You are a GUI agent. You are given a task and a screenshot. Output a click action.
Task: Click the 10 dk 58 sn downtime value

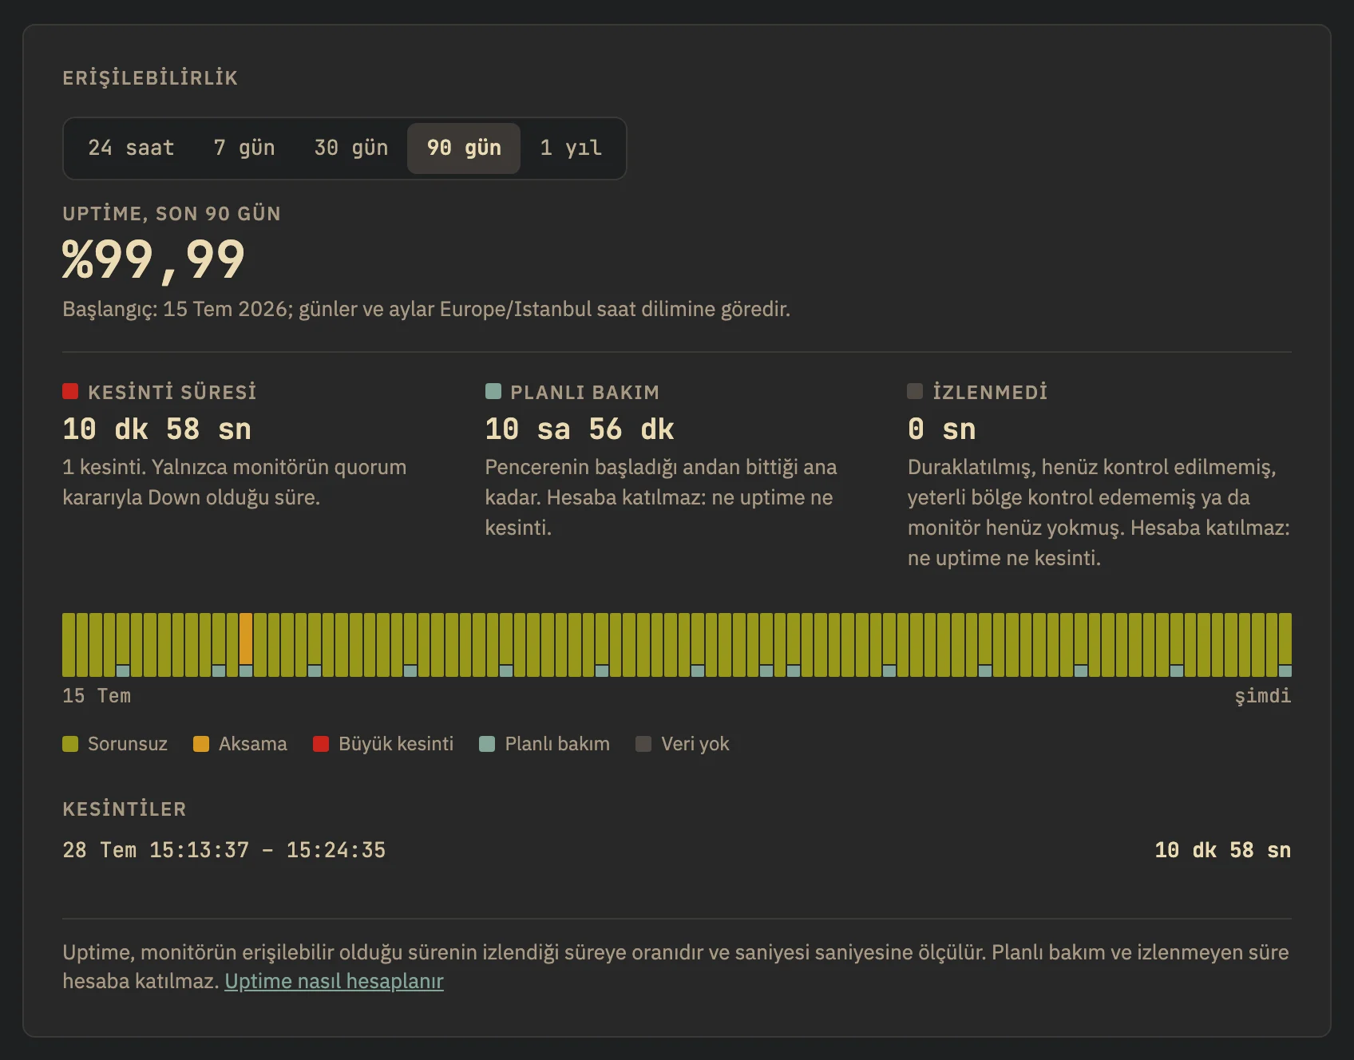[x=157, y=429]
